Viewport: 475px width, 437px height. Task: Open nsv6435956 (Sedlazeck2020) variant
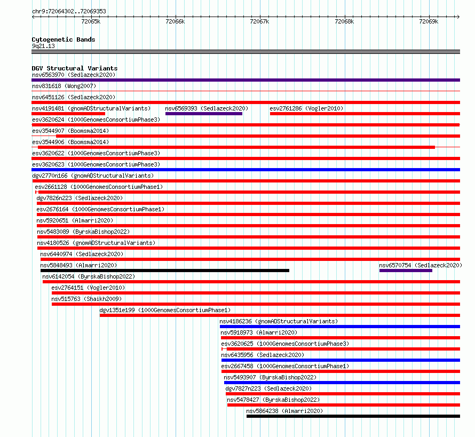pos(263,355)
